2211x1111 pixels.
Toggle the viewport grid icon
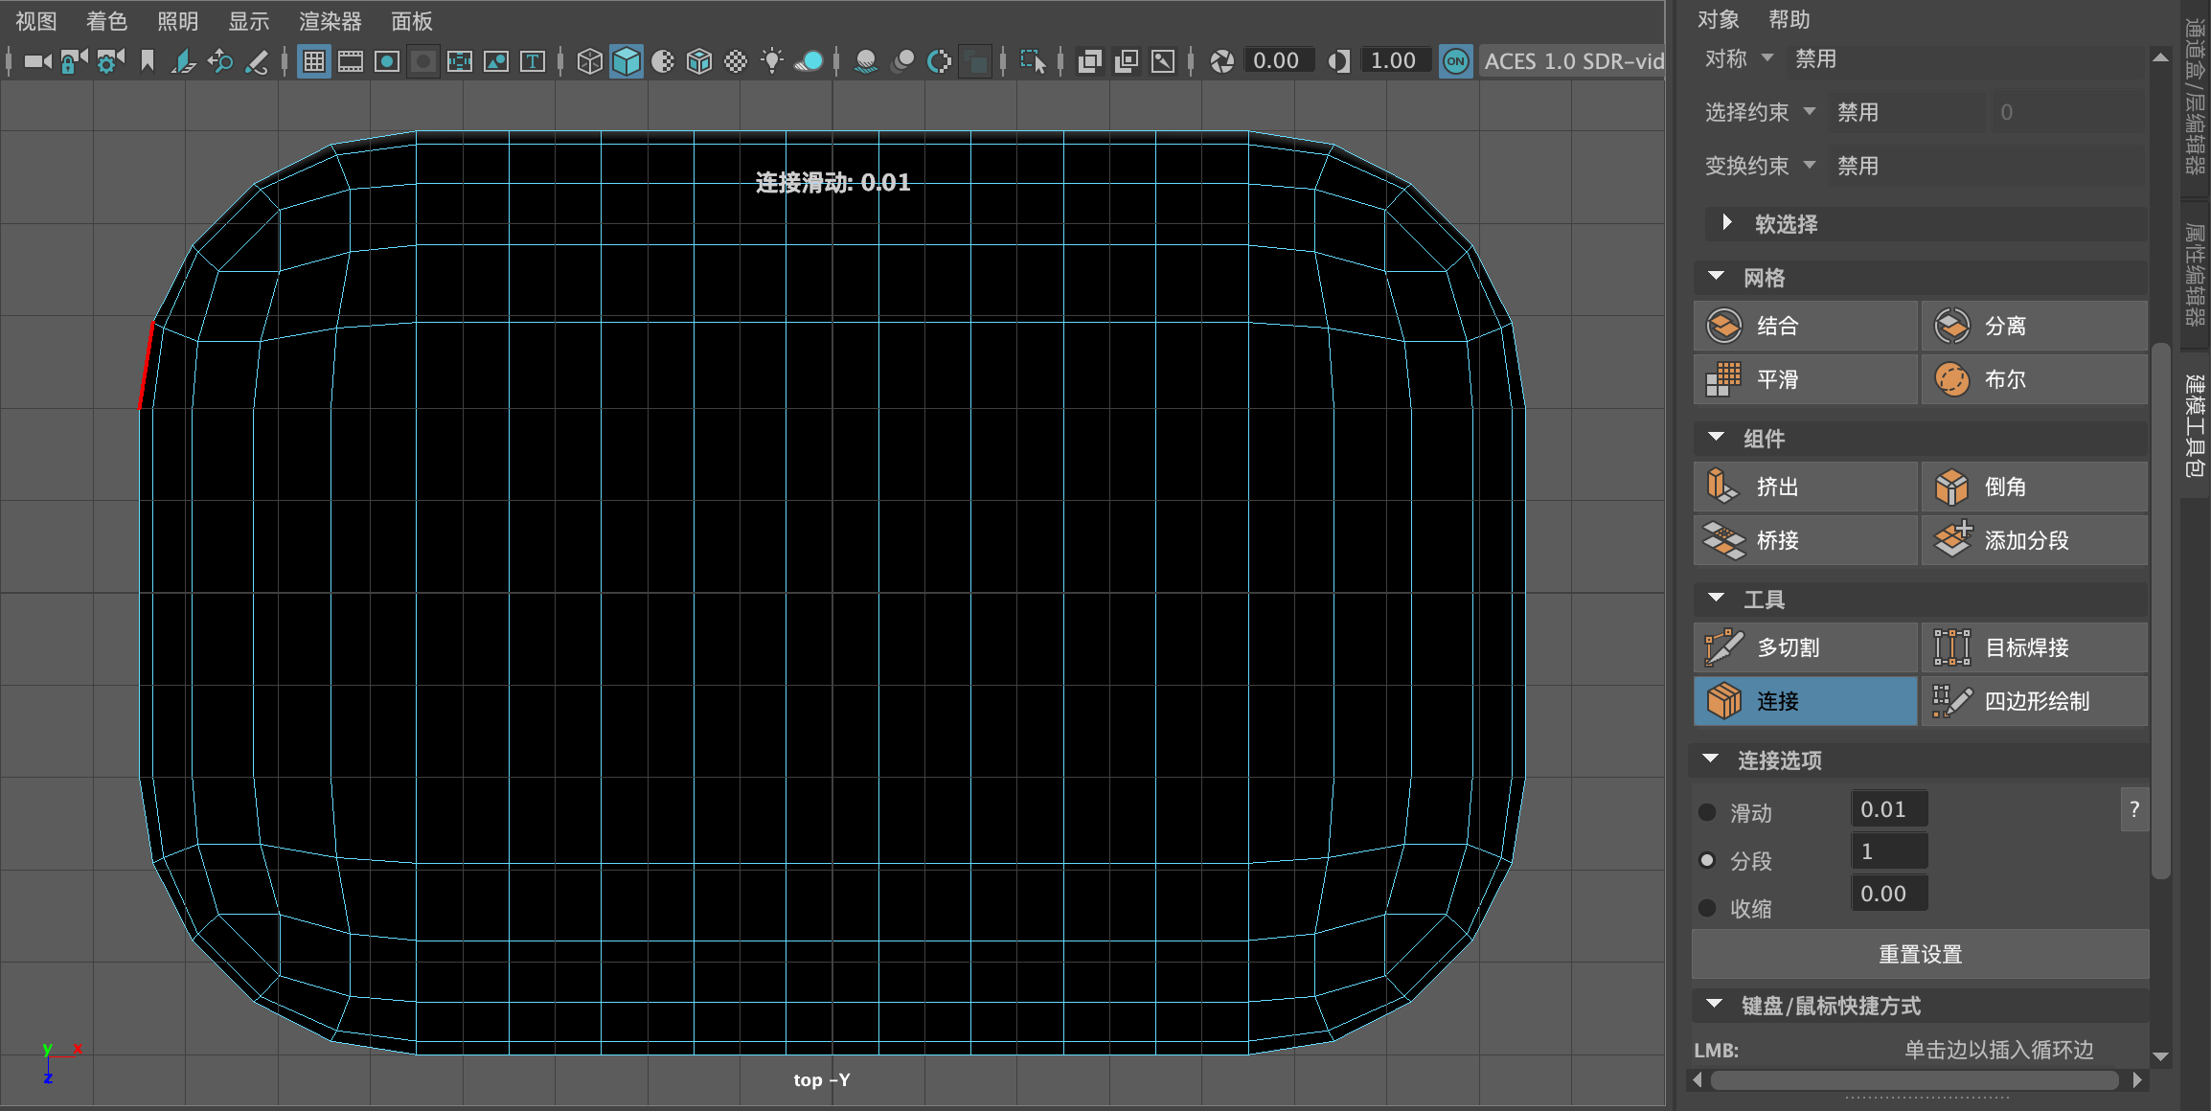click(313, 61)
